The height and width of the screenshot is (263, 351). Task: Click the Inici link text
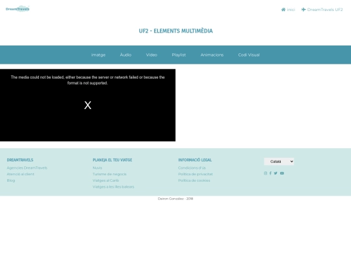point(291,10)
